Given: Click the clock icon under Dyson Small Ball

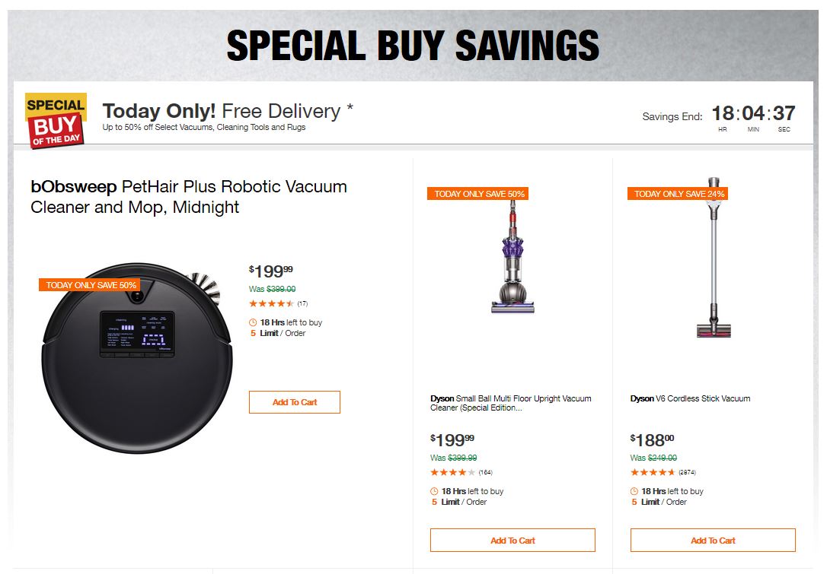Looking at the screenshot, I should [x=434, y=491].
